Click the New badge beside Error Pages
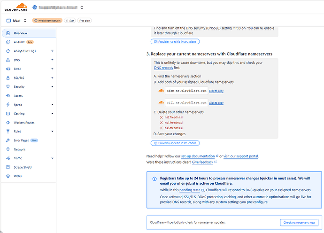 (x=34, y=140)
